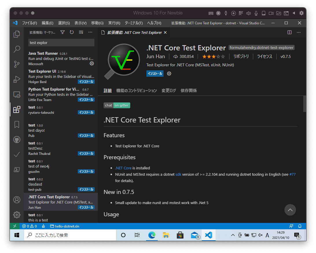Open the 編集(E) menu
Viewport: 316px width, 253px height.
pyautogui.click(x=47, y=23)
